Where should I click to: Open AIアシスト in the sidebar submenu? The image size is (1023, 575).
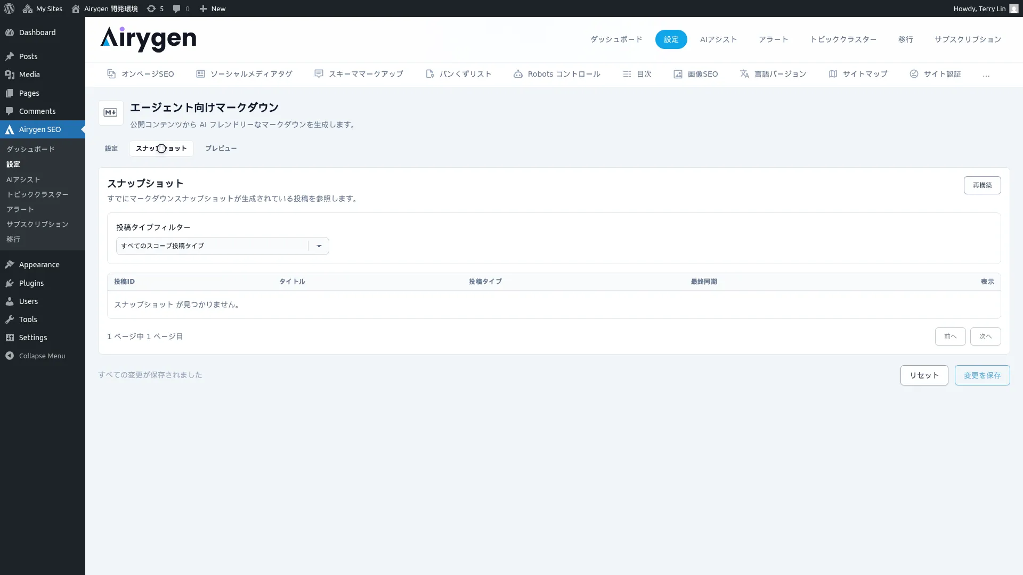[23, 180]
